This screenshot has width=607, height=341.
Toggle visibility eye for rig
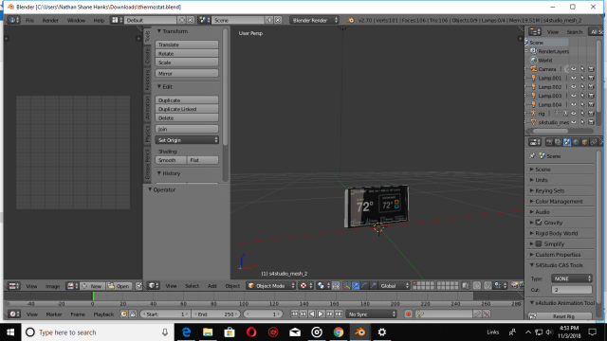574,114
